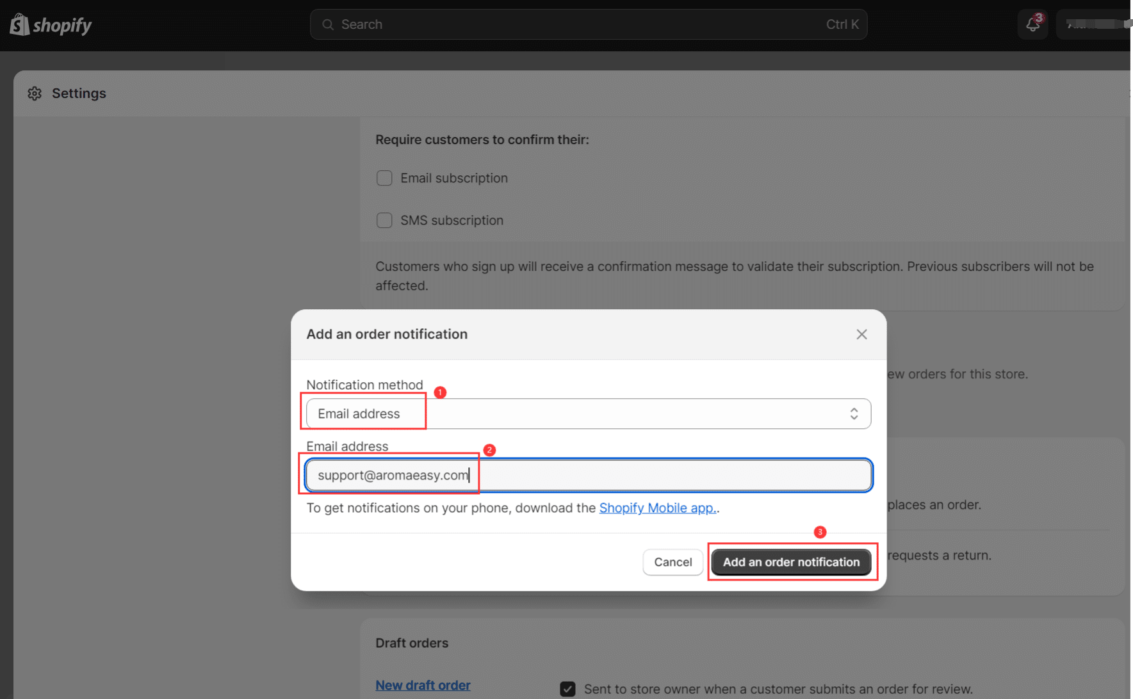This screenshot has height=699, width=1133.
Task: Click the Shopify bag logo
Action: click(19, 24)
